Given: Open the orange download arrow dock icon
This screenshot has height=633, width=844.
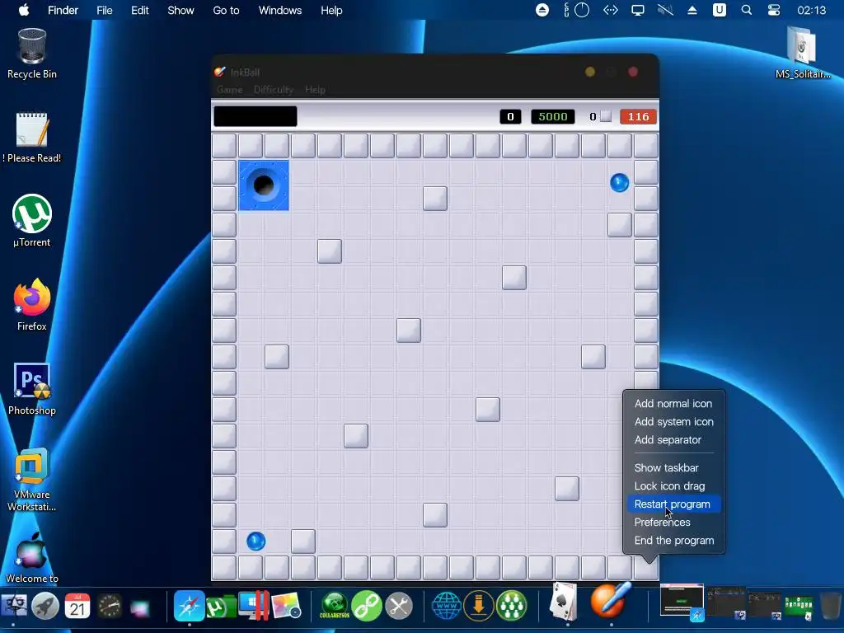Looking at the screenshot, I should pyautogui.click(x=479, y=606).
